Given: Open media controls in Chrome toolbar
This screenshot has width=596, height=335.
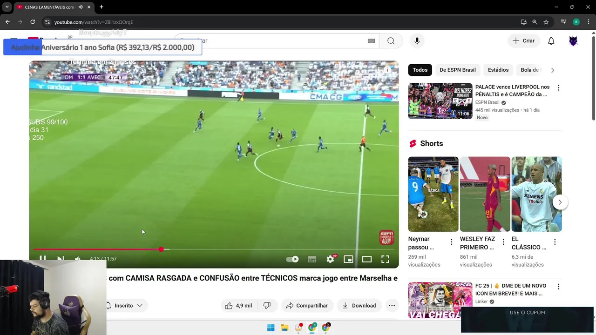Looking at the screenshot, I should click(x=563, y=22).
